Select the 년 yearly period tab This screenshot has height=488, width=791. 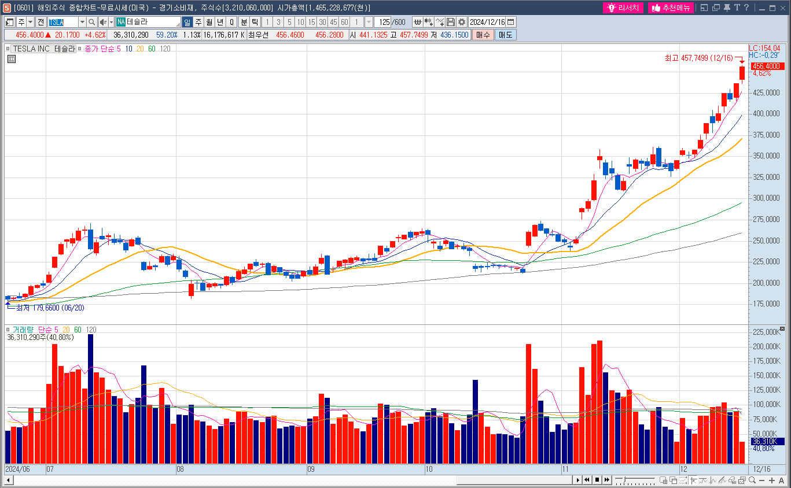pyautogui.click(x=220, y=22)
